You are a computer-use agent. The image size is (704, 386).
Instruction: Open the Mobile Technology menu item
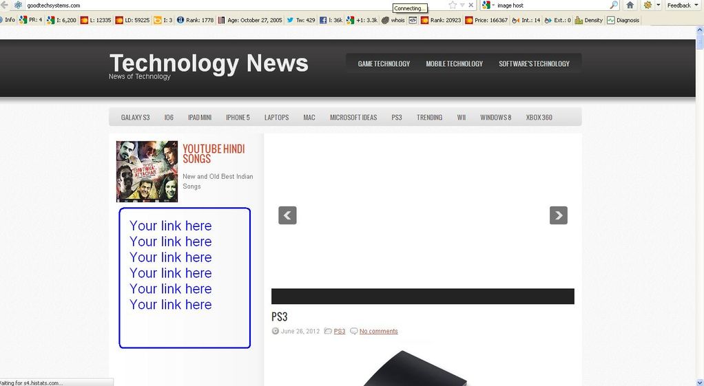455,64
